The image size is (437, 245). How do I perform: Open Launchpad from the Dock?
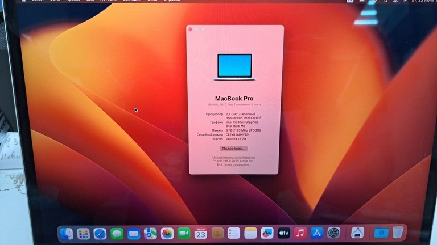coord(83,234)
